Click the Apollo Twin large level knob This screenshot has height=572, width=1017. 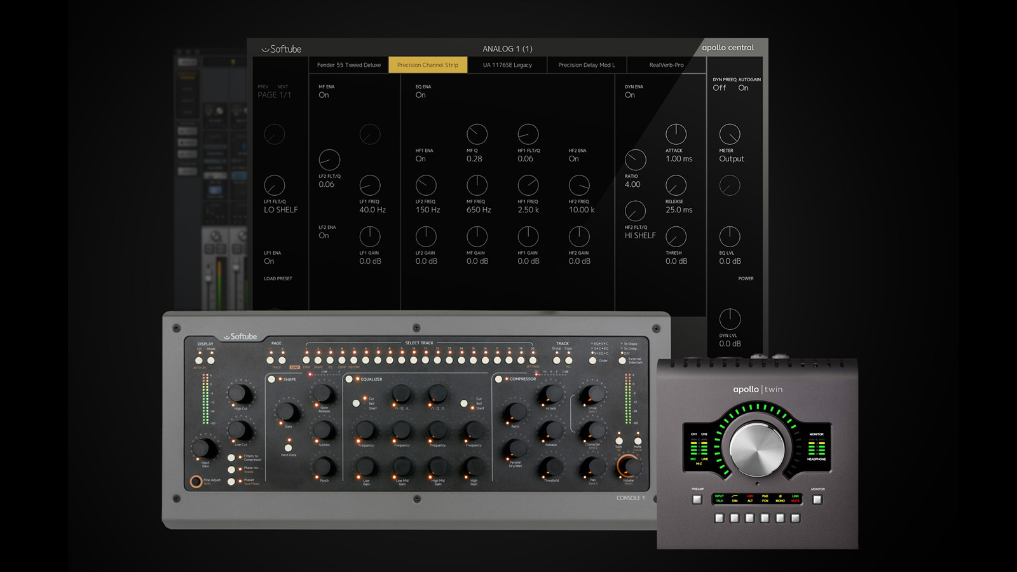point(757,448)
